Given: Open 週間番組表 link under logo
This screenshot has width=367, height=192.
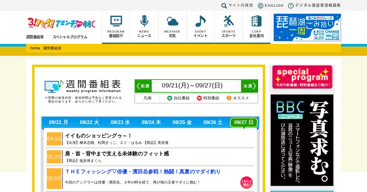Looking at the screenshot, I should 35,37.
